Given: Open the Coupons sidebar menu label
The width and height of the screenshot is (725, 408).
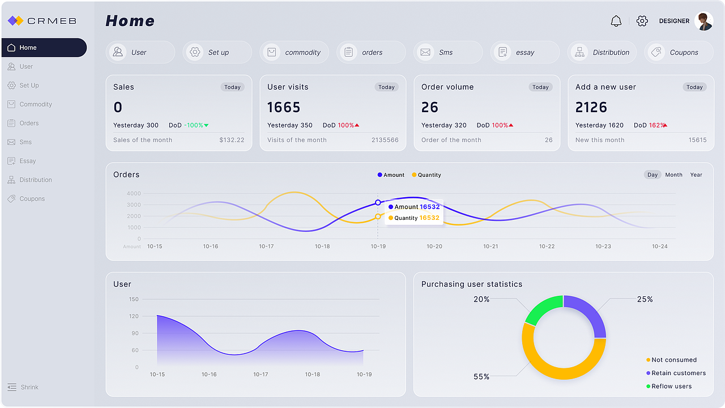Looking at the screenshot, I should pos(32,199).
